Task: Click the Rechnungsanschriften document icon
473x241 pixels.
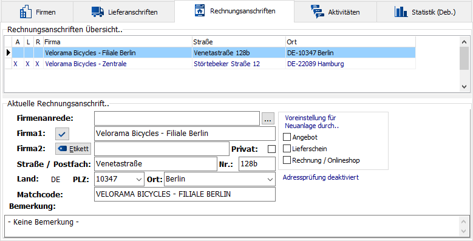Action: pos(200,10)
